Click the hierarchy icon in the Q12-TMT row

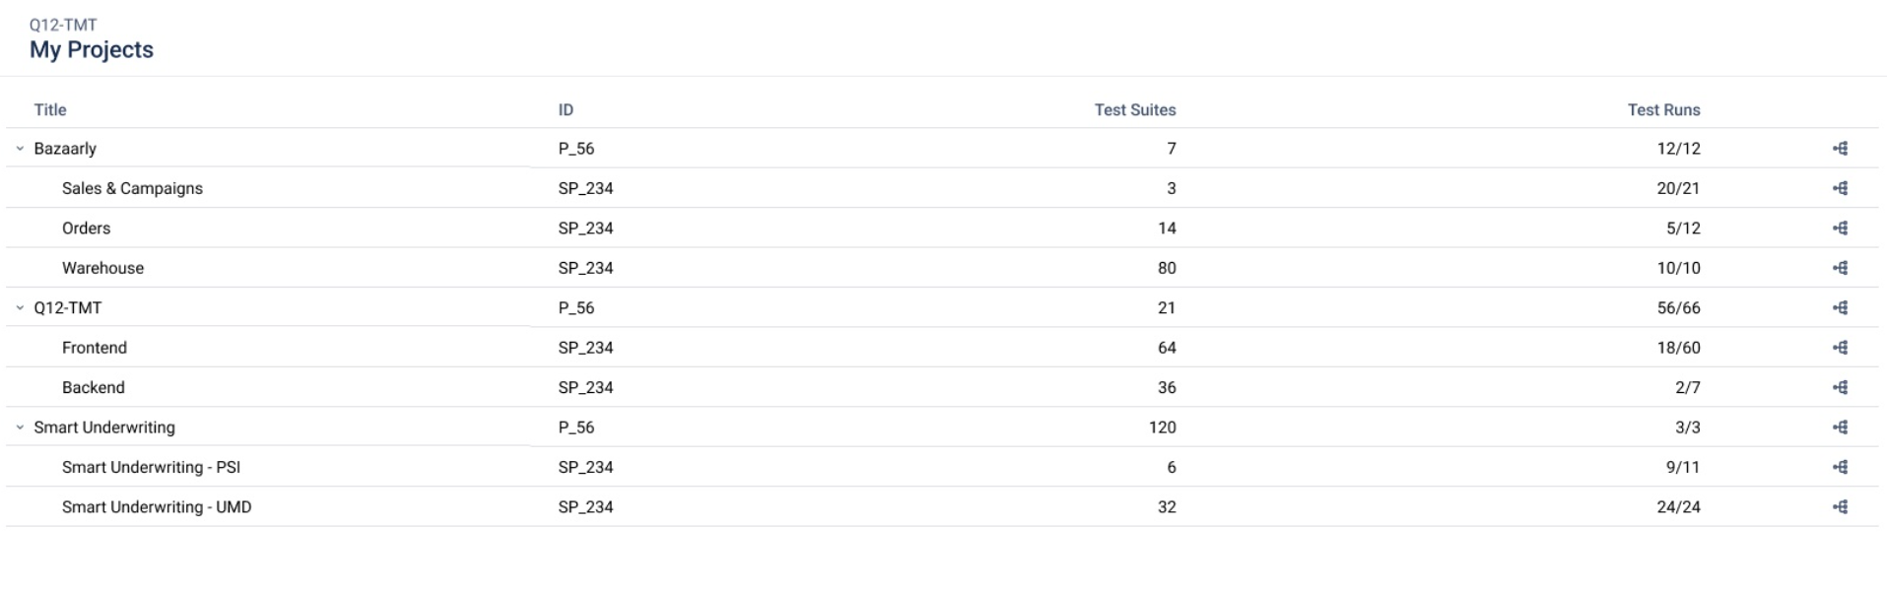click(1840, 308)
